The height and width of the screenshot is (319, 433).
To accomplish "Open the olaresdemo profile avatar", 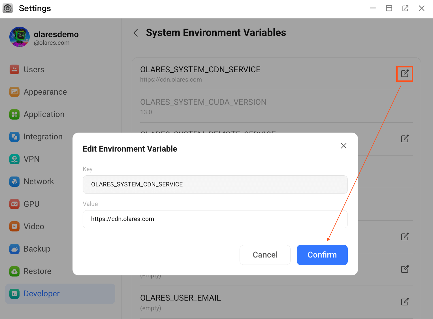I will [x=19, y=37].
